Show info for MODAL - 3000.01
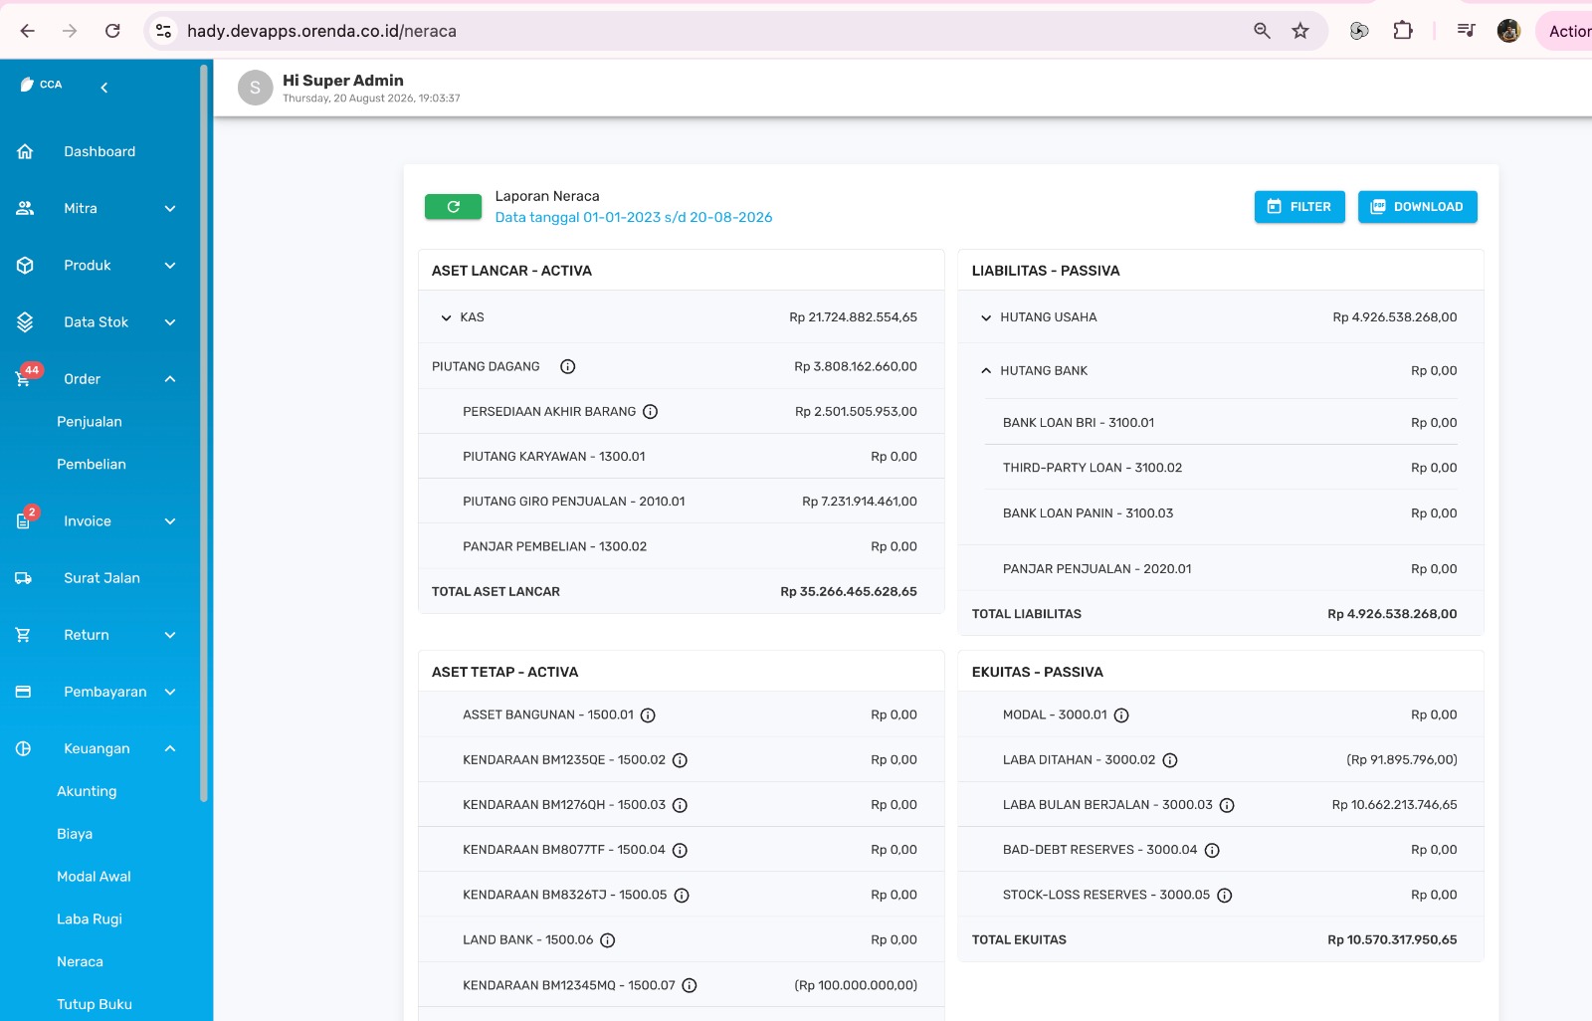 [1121, 715]
